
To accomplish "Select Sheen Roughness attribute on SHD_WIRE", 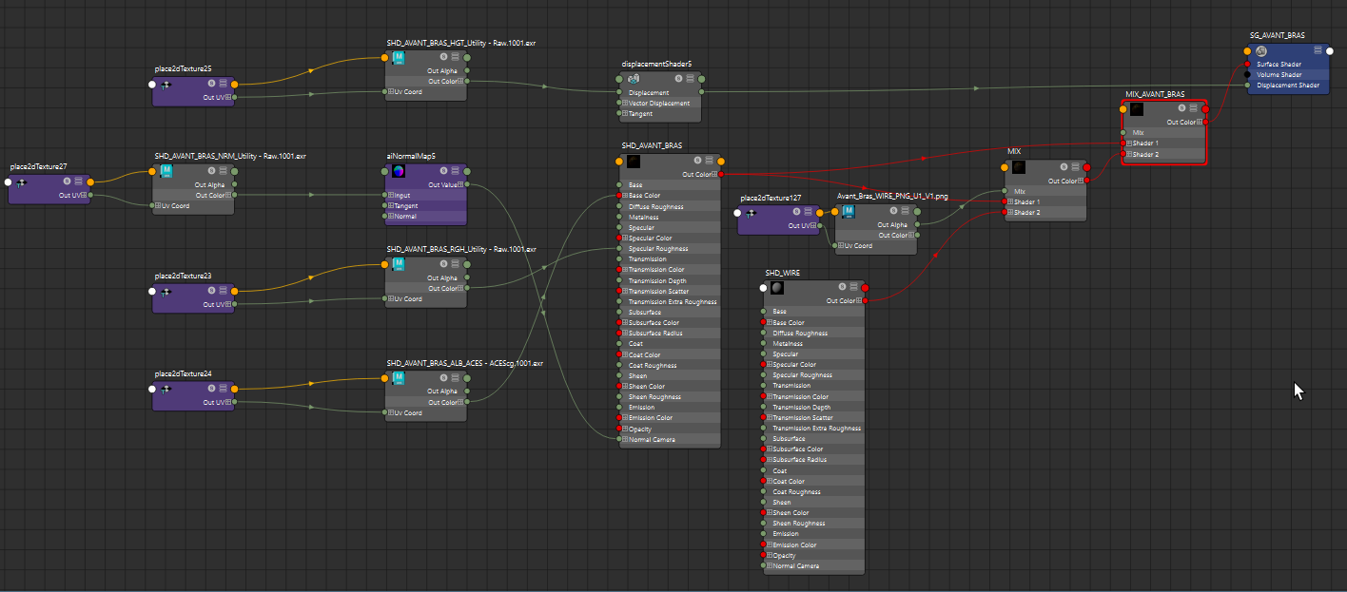I will 814,524.
